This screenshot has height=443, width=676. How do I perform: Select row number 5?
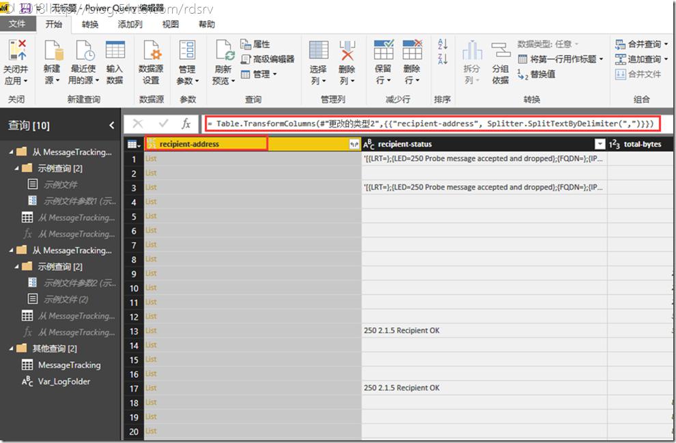(x=134, y=216)
